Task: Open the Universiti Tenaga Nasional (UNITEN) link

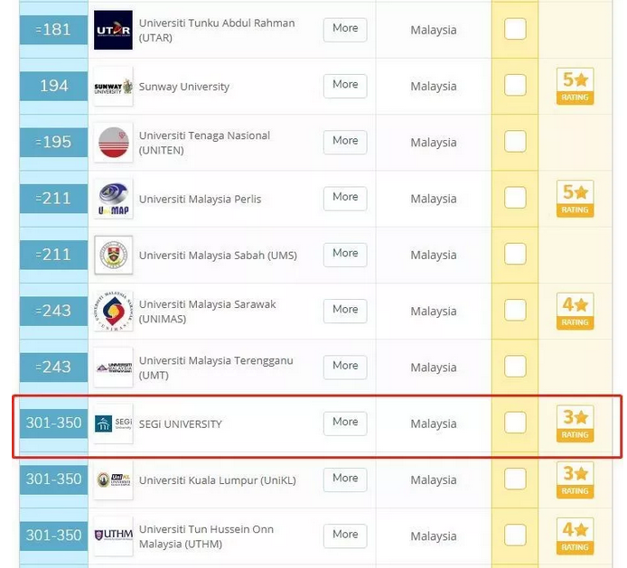Action: (204, 143)
